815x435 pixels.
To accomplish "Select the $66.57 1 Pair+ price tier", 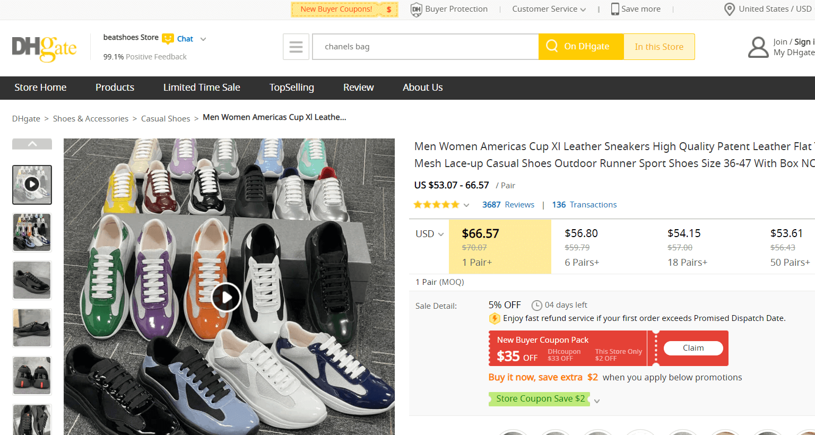I will [x=500, y=247].
